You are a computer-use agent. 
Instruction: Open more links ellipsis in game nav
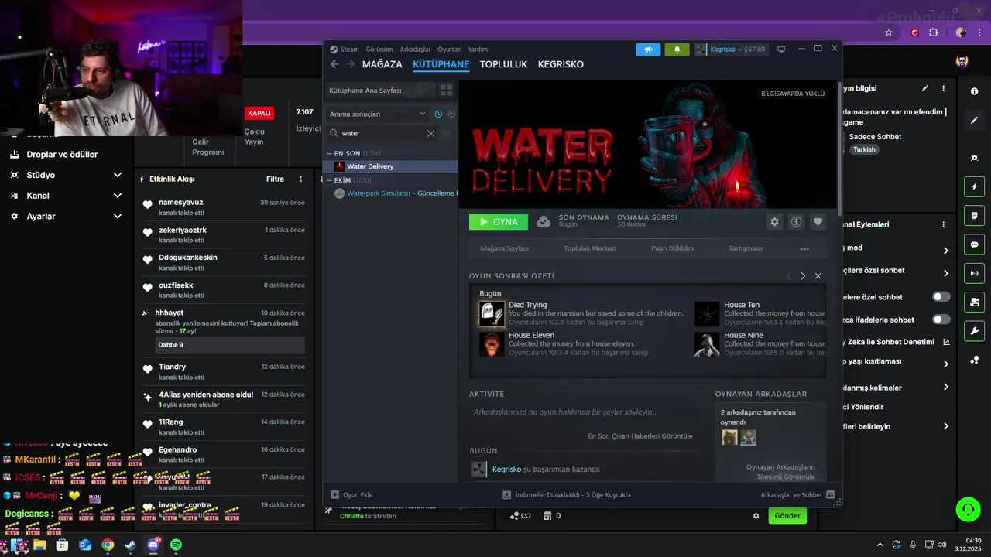coord(804,249)
